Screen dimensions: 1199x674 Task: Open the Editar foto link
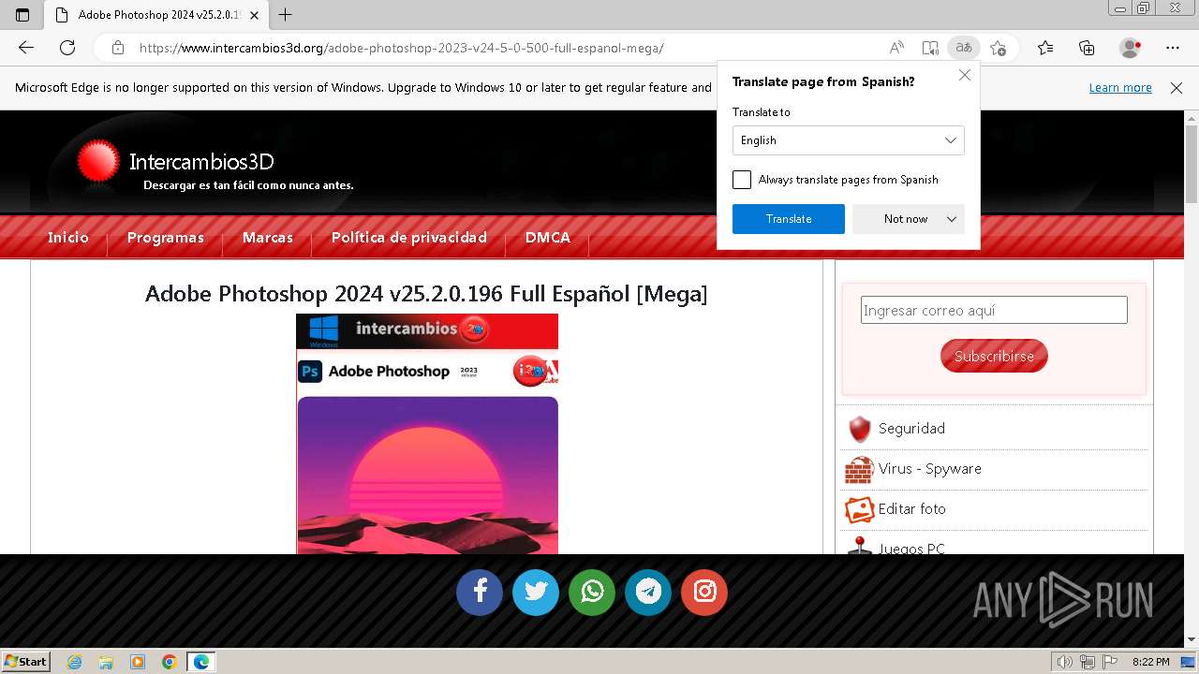(x=912, y=509)
